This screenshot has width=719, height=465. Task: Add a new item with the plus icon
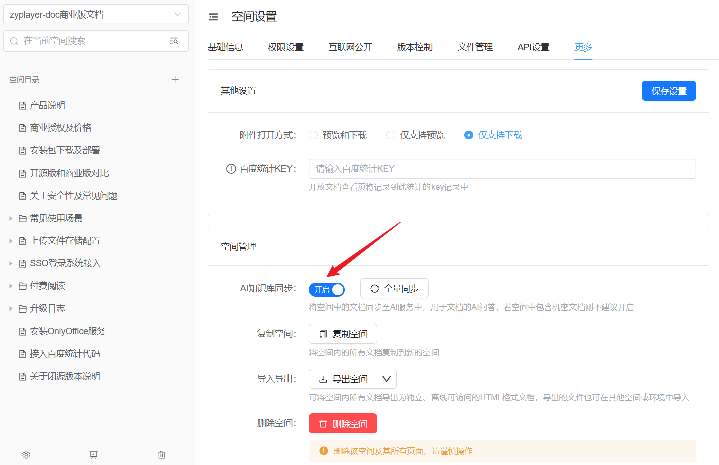(x=175, y=80)
